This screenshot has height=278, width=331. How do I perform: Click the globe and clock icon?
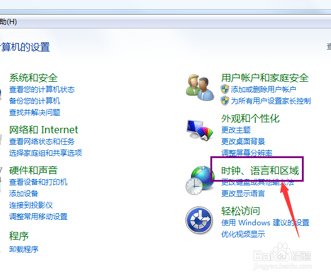199,180
